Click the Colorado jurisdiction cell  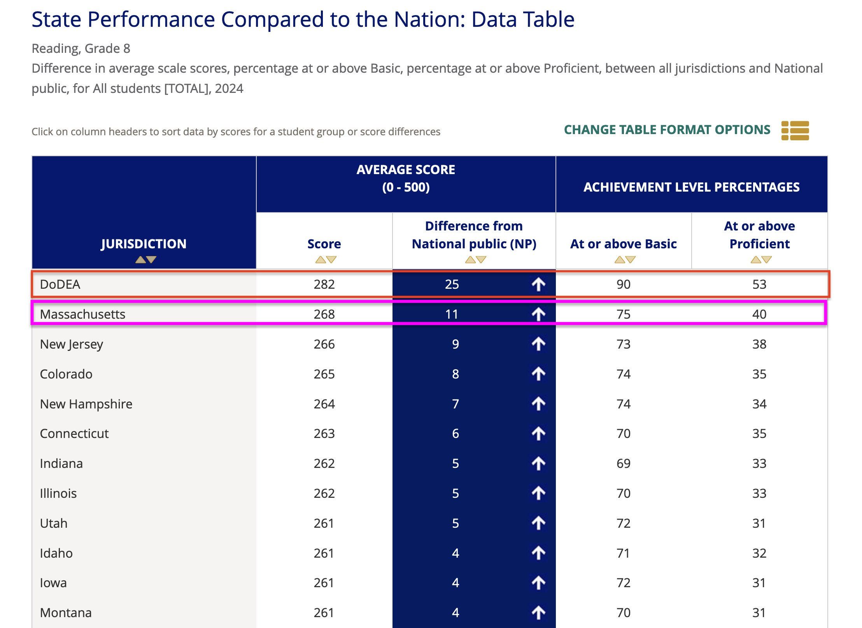66,374
